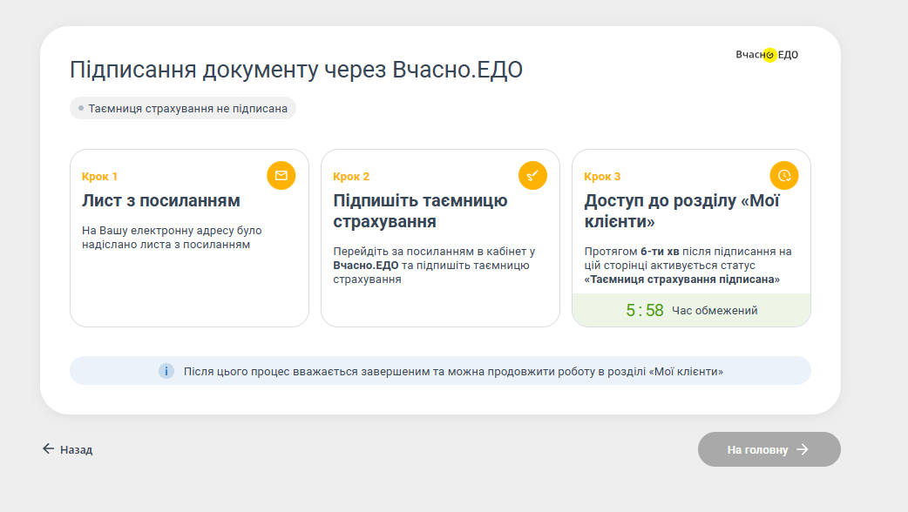Click the right arrow inside На головну button

click(x=803, y=449)
